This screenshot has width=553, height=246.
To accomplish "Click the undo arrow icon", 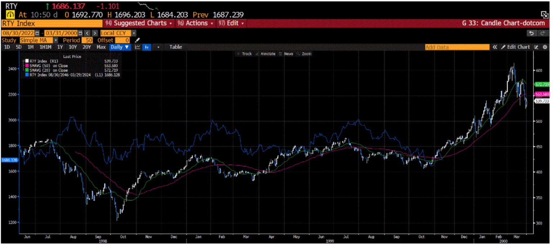I will tap(532, 33).
